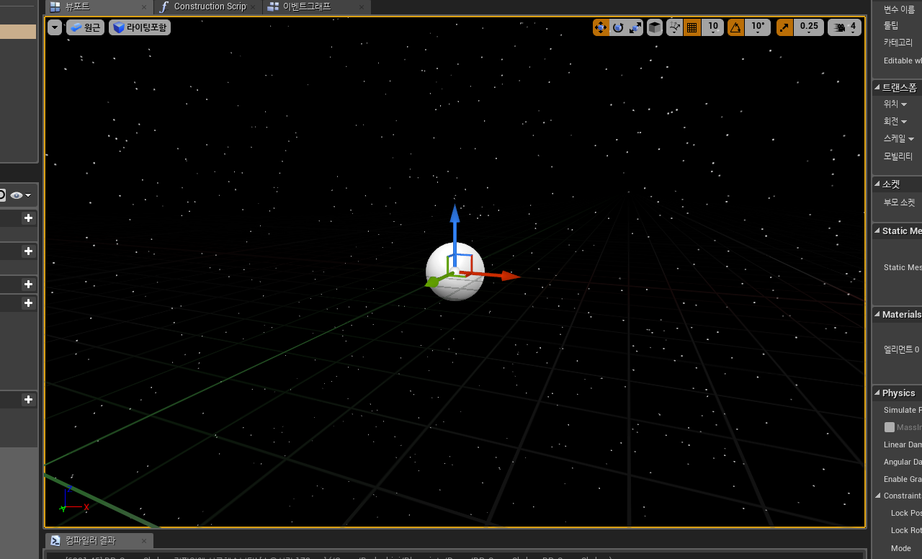Close the 컴파일러 결과 tab
This screenshot has width=922, height=559.
[144, 541]
